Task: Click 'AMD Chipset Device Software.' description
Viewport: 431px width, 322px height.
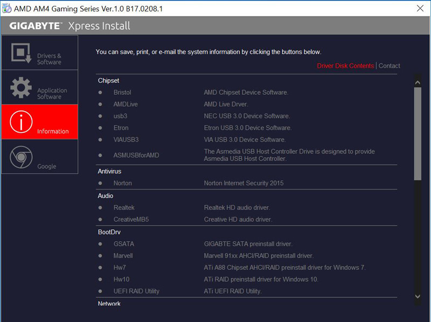Action: point(246,93)
